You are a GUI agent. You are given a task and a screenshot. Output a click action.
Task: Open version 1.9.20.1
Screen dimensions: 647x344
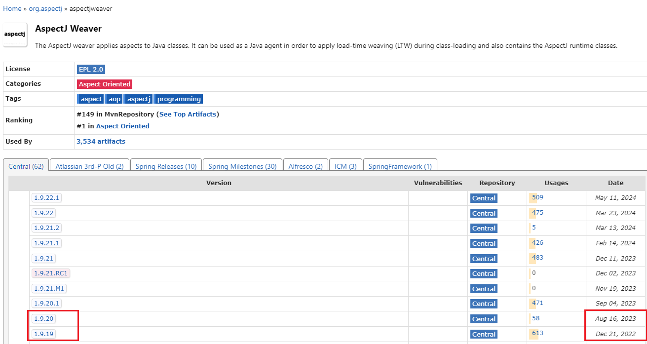tap(46, 304)
